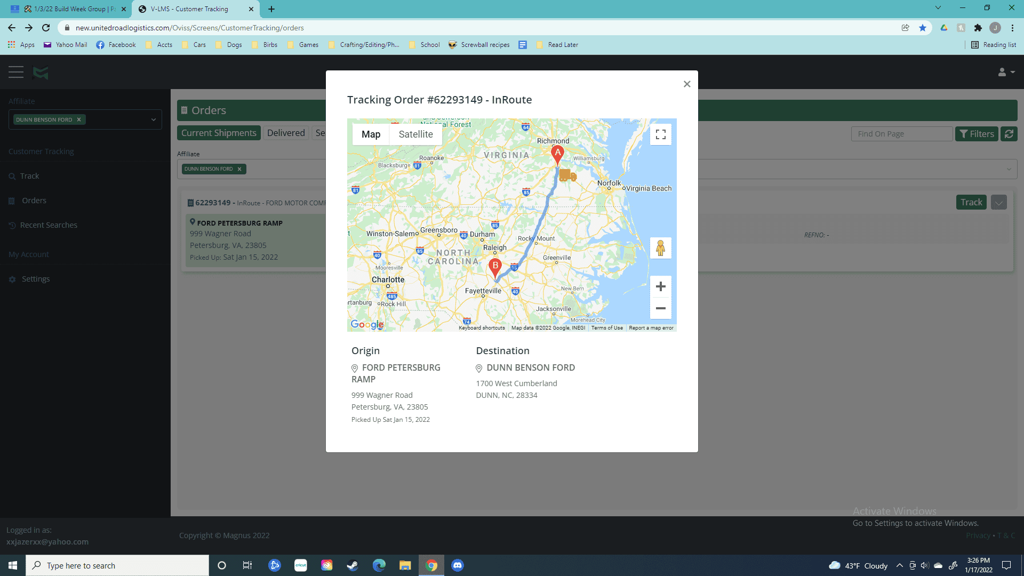Open the Filters button
The width and height of the screenshot is (1024, 576).
point(977,134)
